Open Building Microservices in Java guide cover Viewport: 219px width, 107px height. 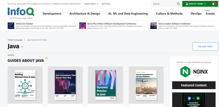pyautogui.click(x=25, y=85)
